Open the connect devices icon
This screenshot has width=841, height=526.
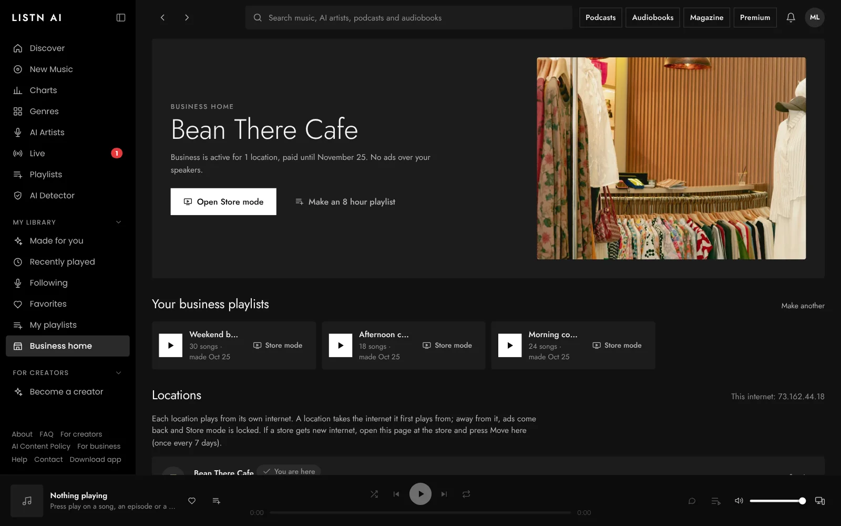819,501
